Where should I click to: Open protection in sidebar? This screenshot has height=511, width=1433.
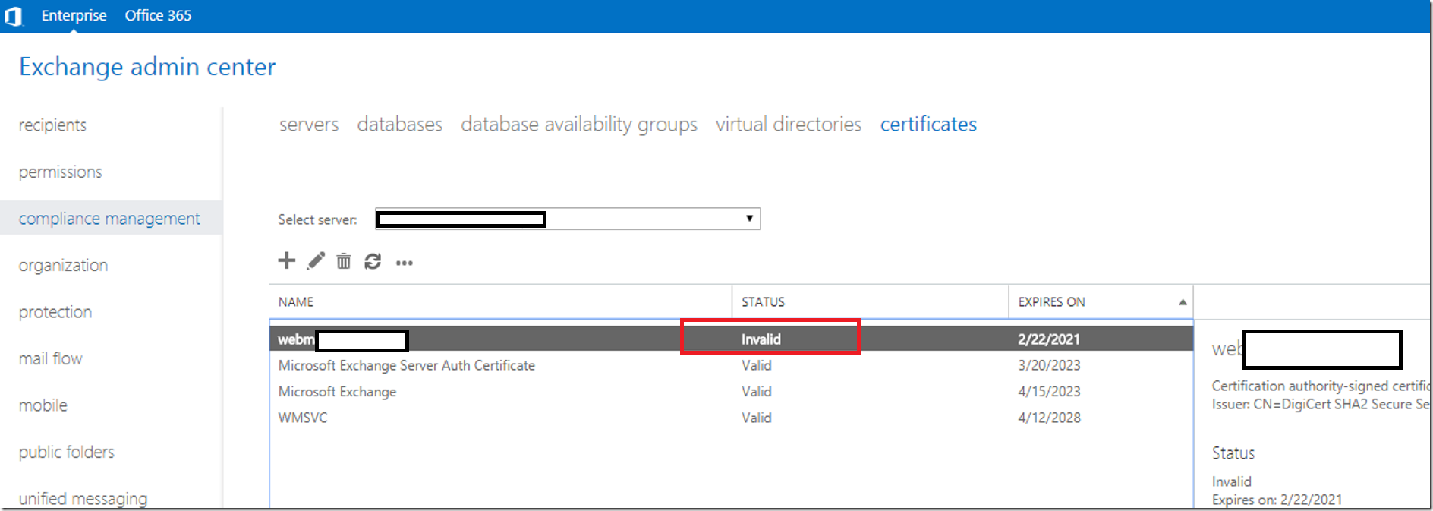[x=55, y=312]
